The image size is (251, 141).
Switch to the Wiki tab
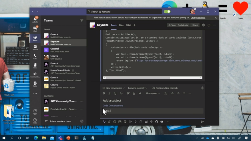[x=128, y=25]
